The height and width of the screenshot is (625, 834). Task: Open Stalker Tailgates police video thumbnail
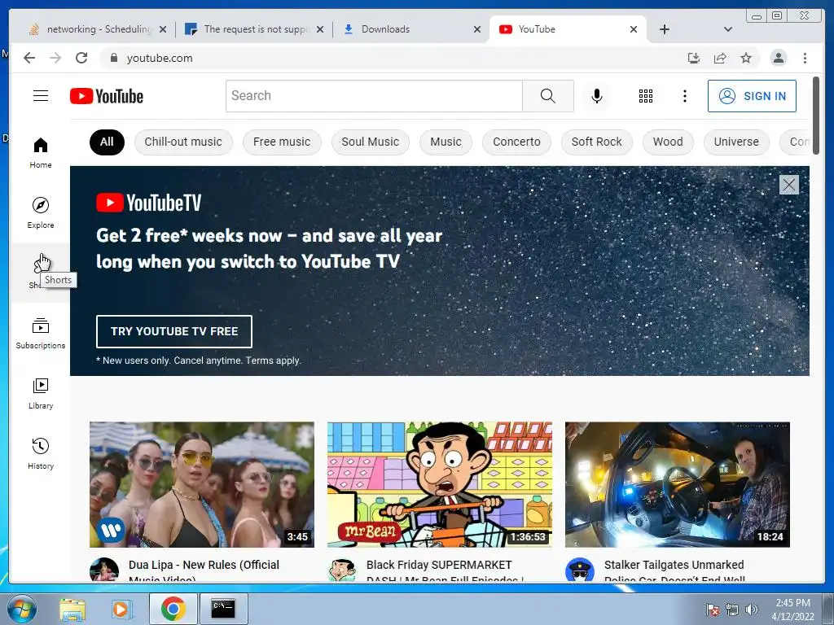tap(677, 484)
